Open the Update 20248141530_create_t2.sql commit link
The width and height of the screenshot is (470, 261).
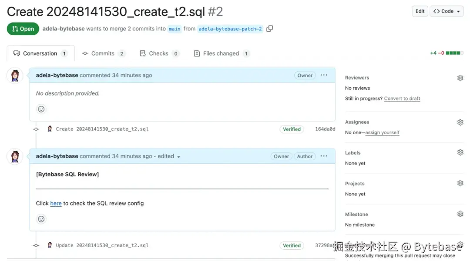coord(102,245)
